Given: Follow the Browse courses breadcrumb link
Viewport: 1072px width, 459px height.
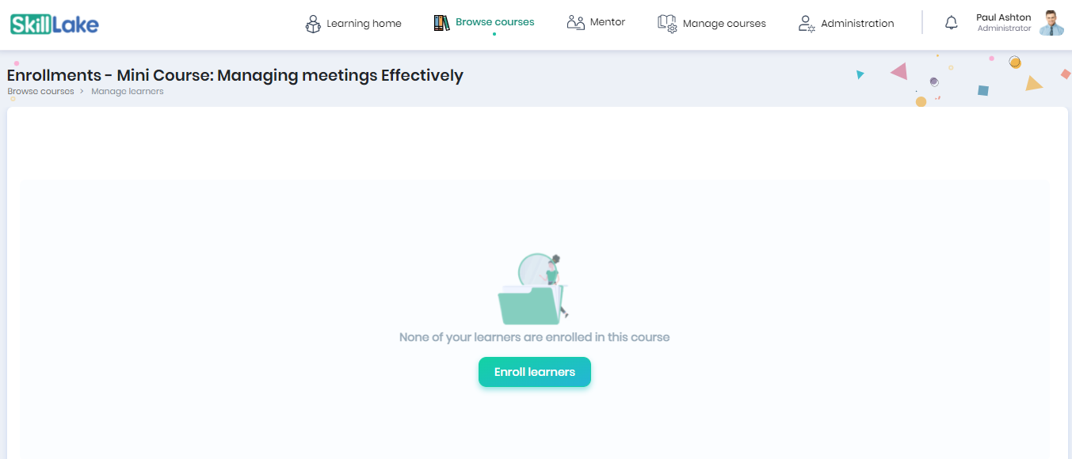Looking at the screenshot, I should click(x=40, y=91).
